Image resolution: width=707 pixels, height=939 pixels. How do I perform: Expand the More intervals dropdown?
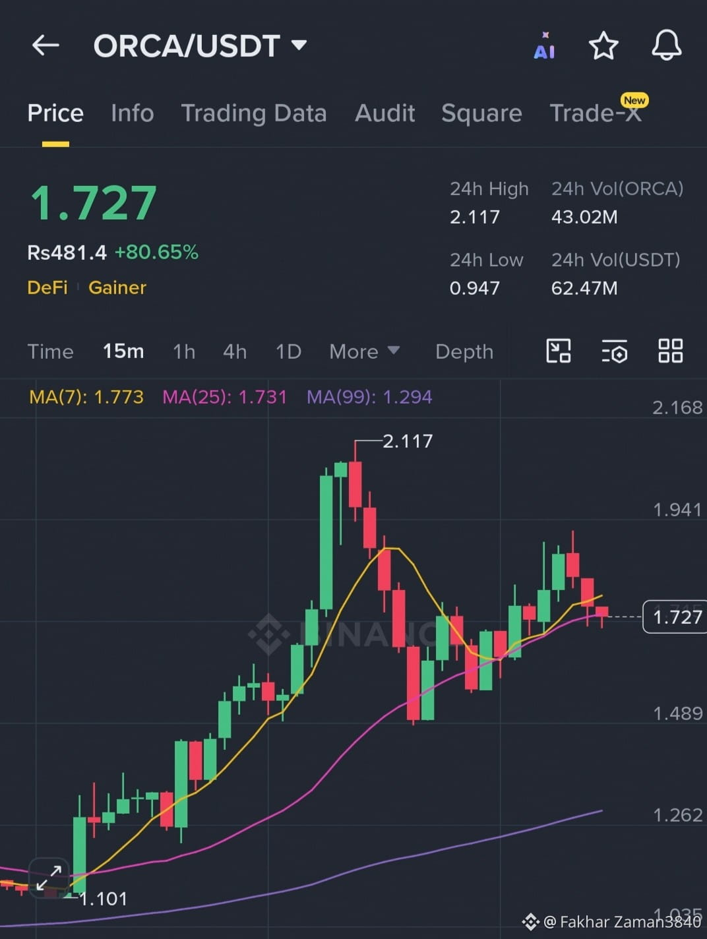click(364, 351)
